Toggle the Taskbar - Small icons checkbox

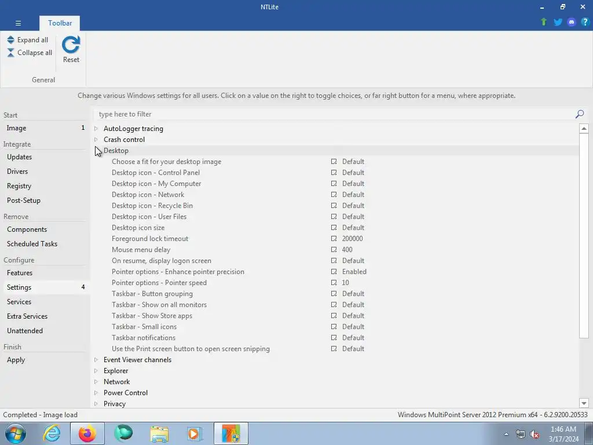334,327
